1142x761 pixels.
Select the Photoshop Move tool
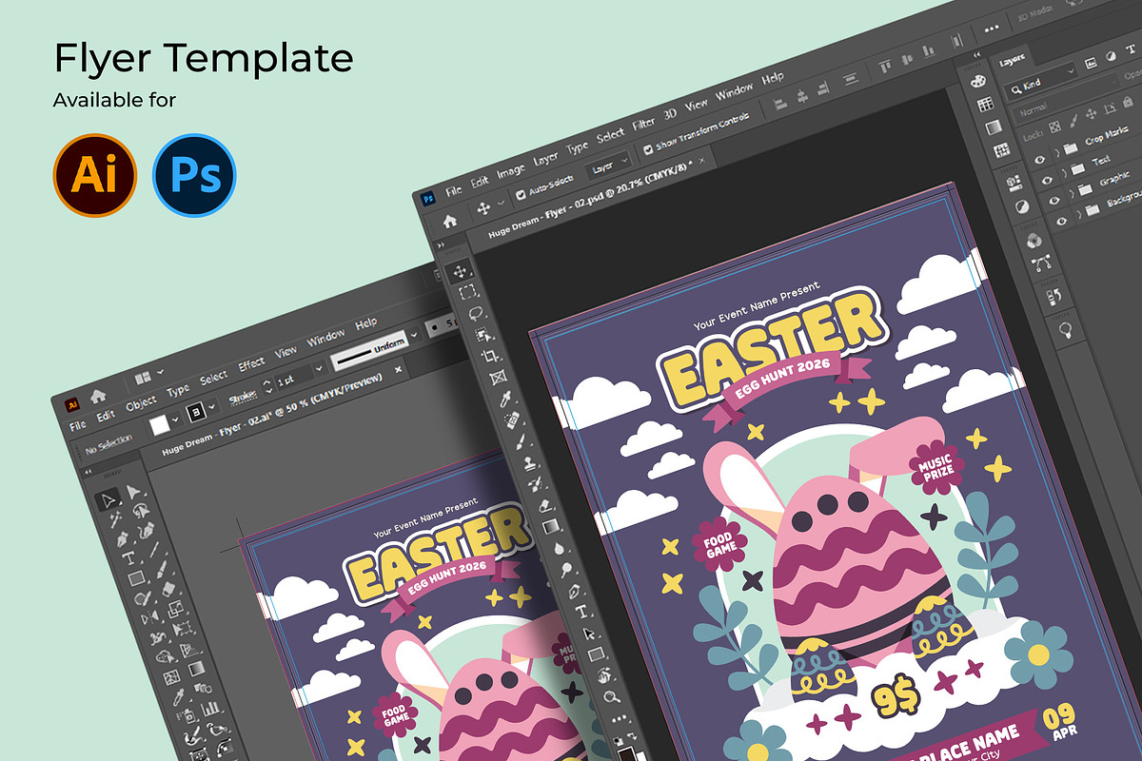pos(460,271)
